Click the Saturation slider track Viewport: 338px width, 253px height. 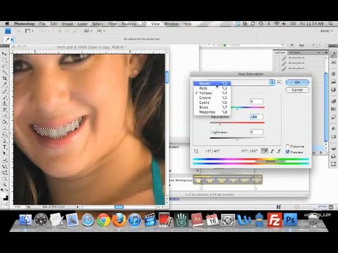[x=237, y=122]
